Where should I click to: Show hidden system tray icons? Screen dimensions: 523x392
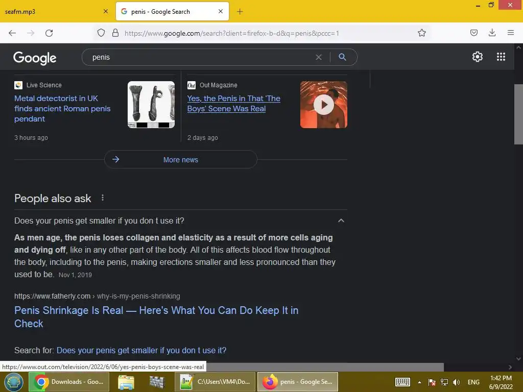tap(420, 382)
